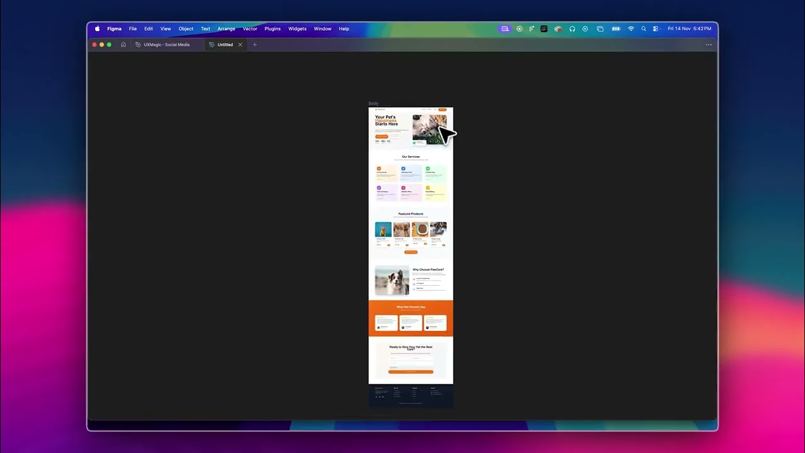Open the Window menu
The width and height of the screenshot is (805, 453).
[x=323, y=29]
